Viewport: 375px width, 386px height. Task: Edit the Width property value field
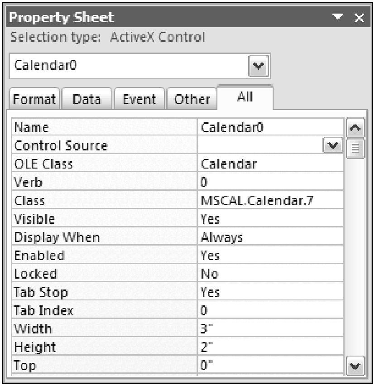(270, 328)
